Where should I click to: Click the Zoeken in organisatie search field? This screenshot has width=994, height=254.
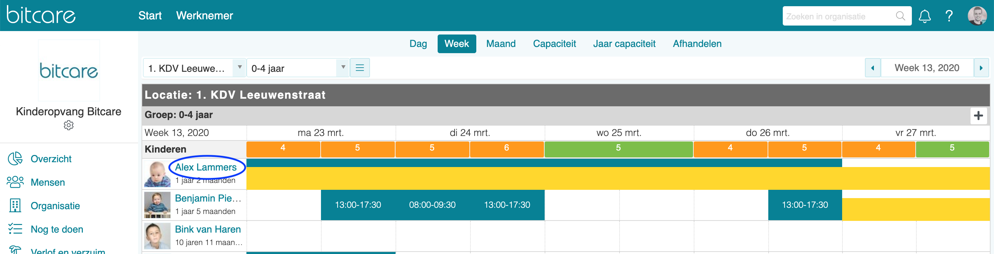coord(838,16)
